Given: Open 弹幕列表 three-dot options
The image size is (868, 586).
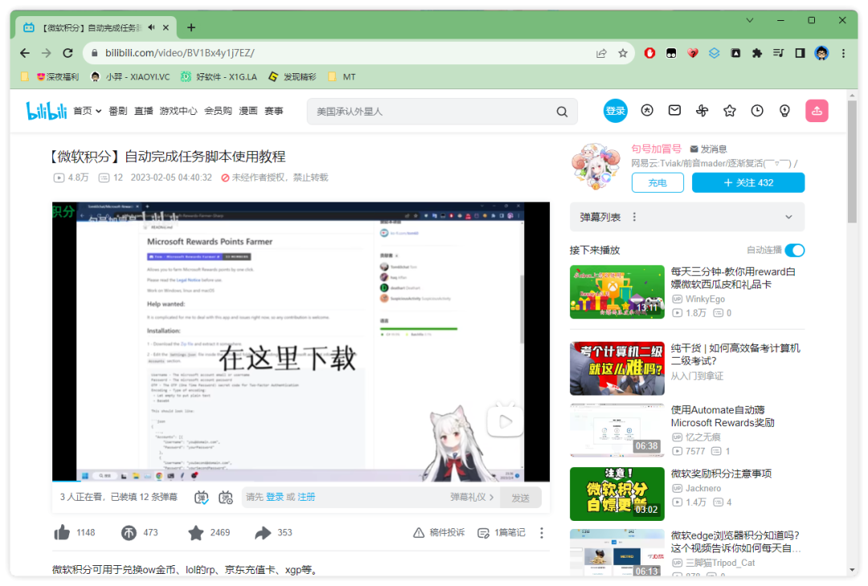Looking at the screenshot, I should pyautogui.click(x=634, y=217).
